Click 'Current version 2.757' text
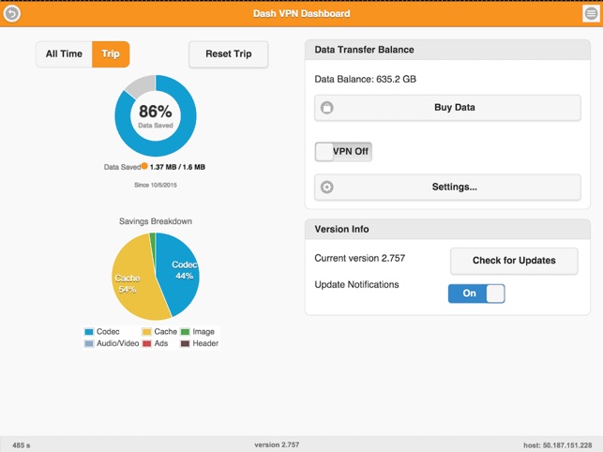The width and height of the screenshot is (603, 452). 360,258
